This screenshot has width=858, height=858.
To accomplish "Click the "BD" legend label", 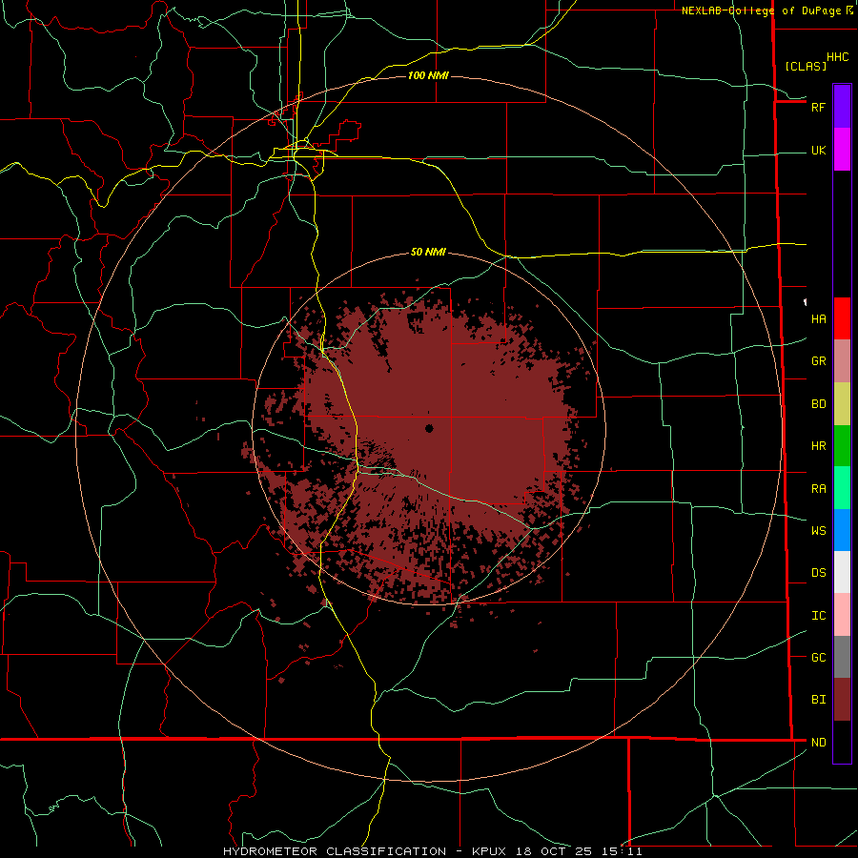I will tap(819, 404).
